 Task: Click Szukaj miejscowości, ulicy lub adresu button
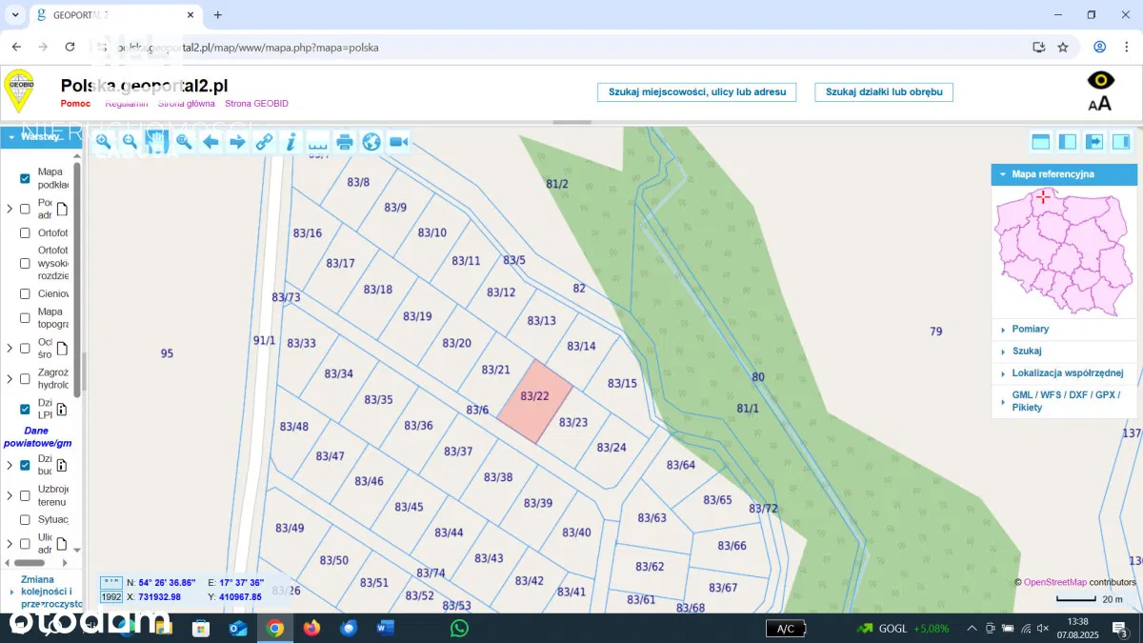[697, 92]
